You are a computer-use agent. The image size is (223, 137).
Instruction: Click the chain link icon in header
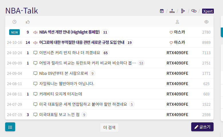(194, 11)
